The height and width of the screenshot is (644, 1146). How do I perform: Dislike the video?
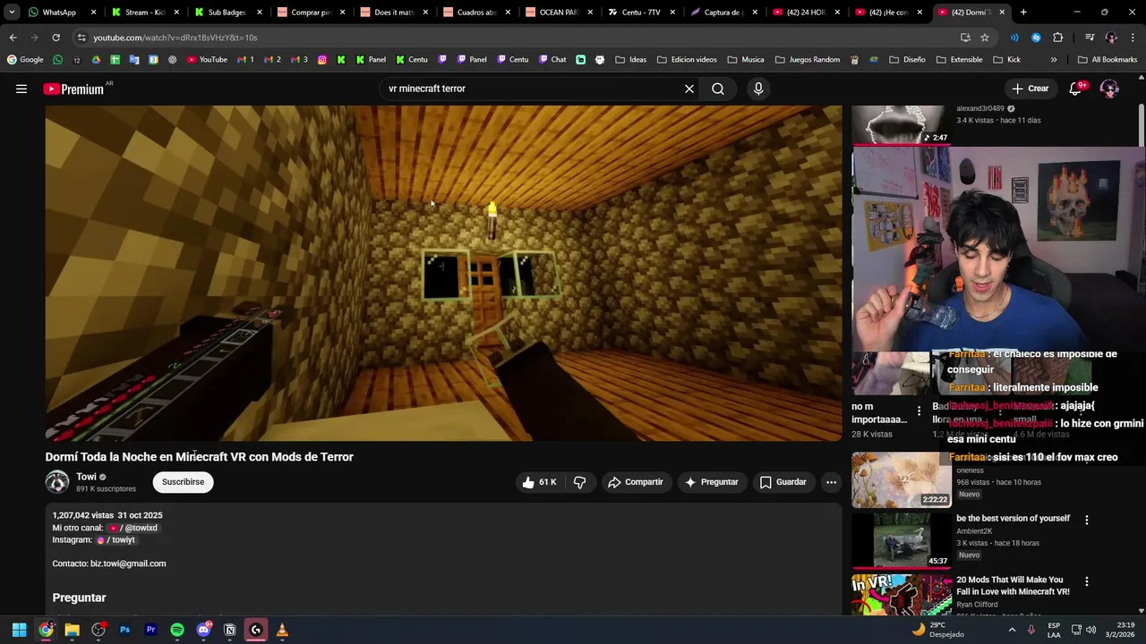(579, 482)
